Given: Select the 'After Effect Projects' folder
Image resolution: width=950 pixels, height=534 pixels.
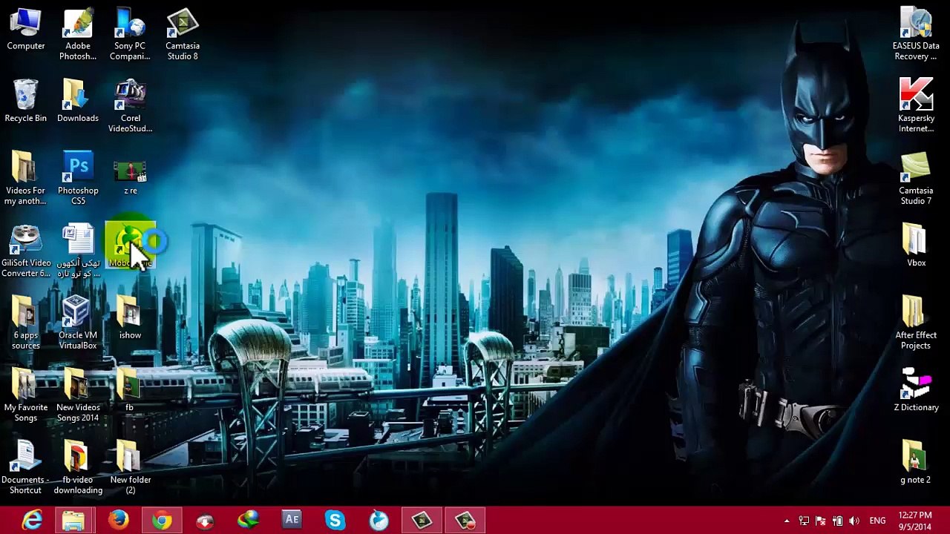Looking at the screenshot, I should (916, 323).
